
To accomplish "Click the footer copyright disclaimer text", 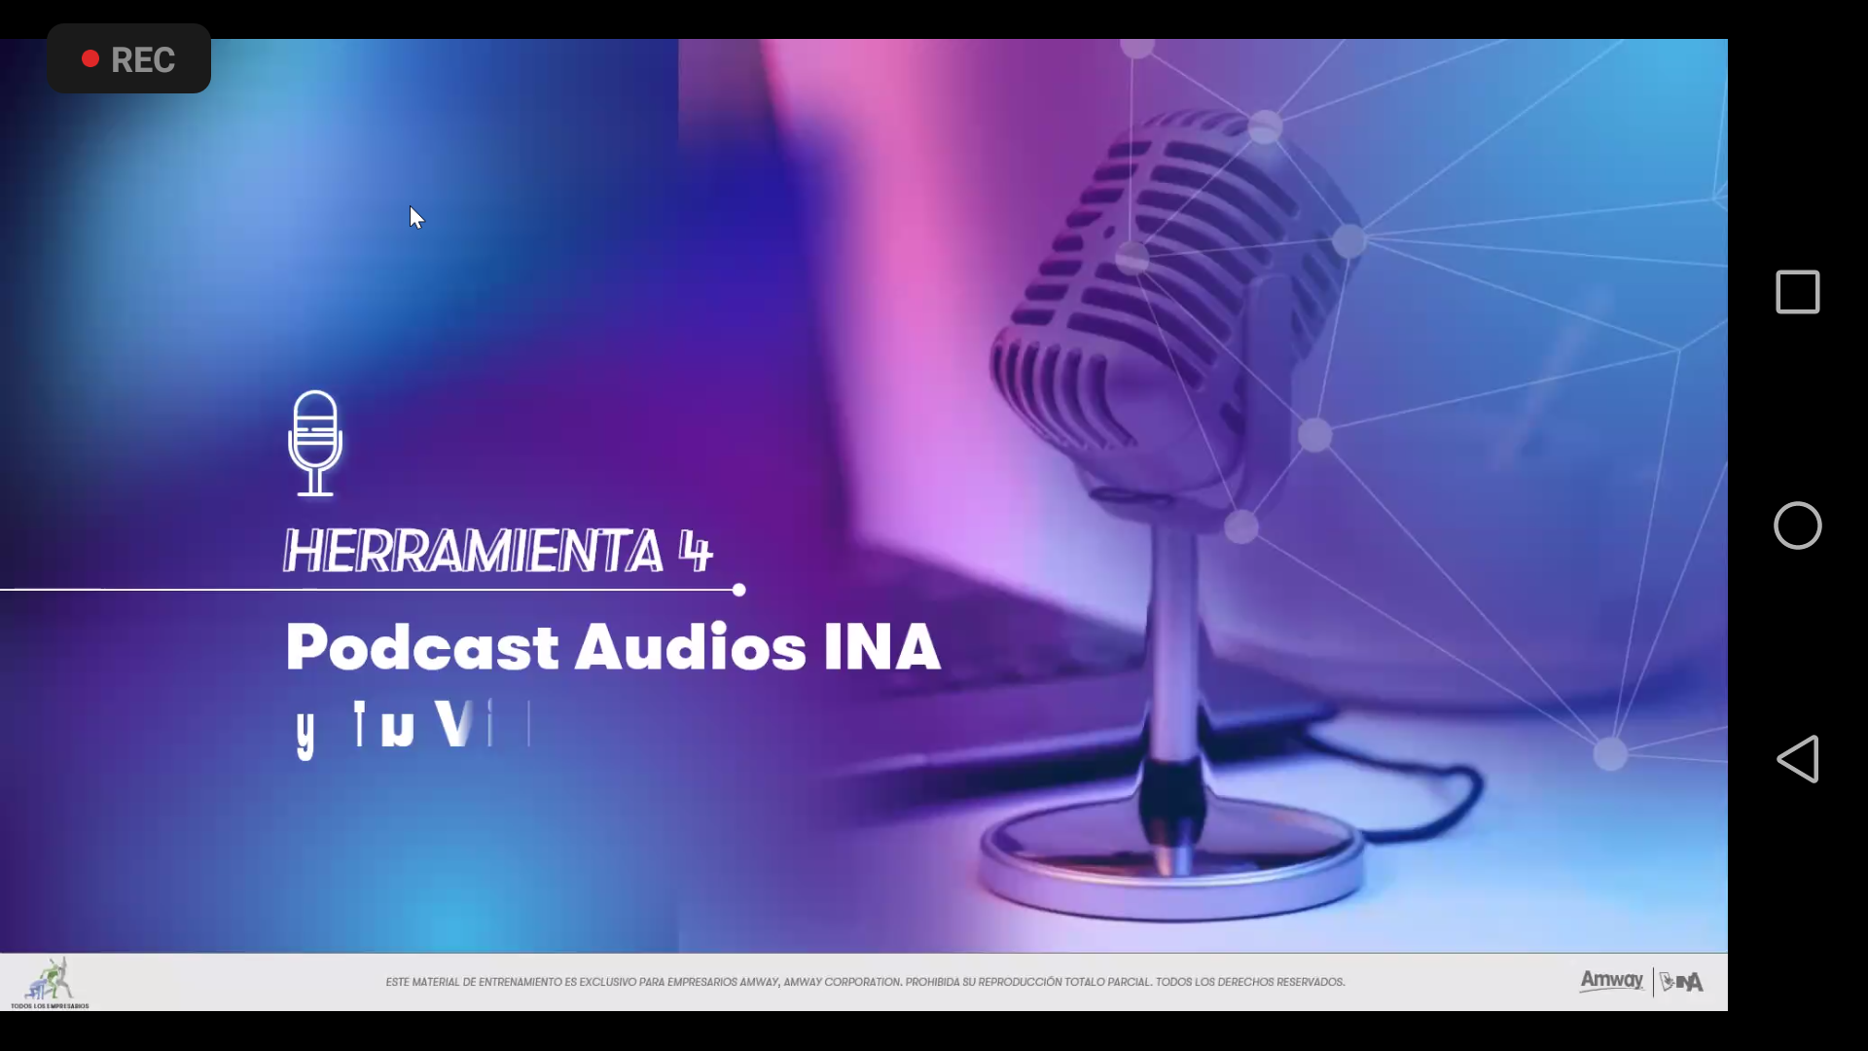I will (x=865, y=982).
